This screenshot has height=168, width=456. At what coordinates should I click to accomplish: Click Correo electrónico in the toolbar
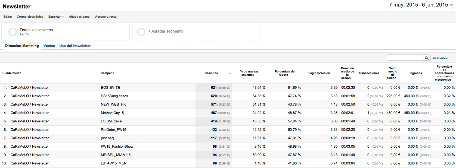pyautogui.click(x=30, y=17)
